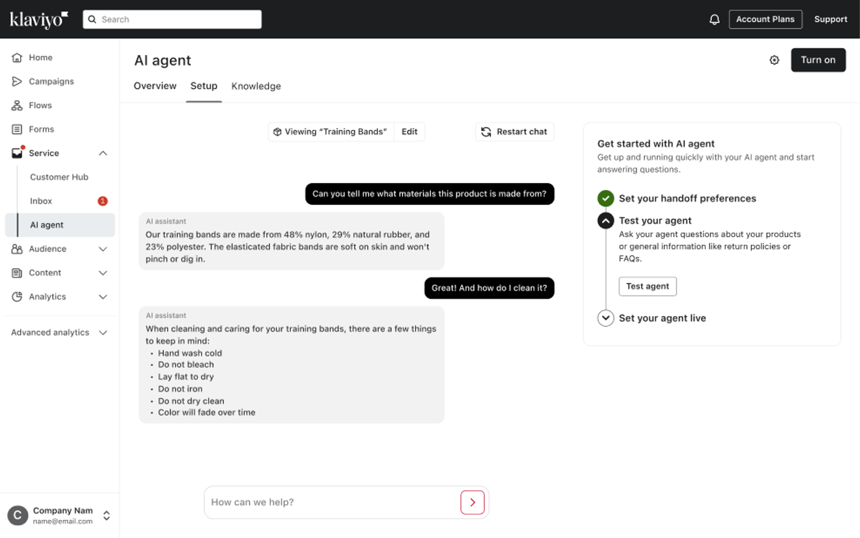
Task: Click the Home icon in sidebar
Action: [17, 58]
